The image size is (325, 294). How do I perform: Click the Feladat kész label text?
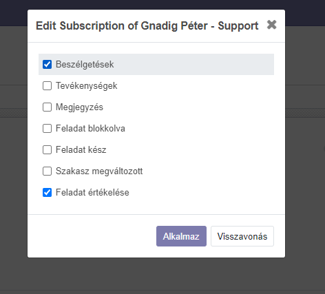coord(81,150)
